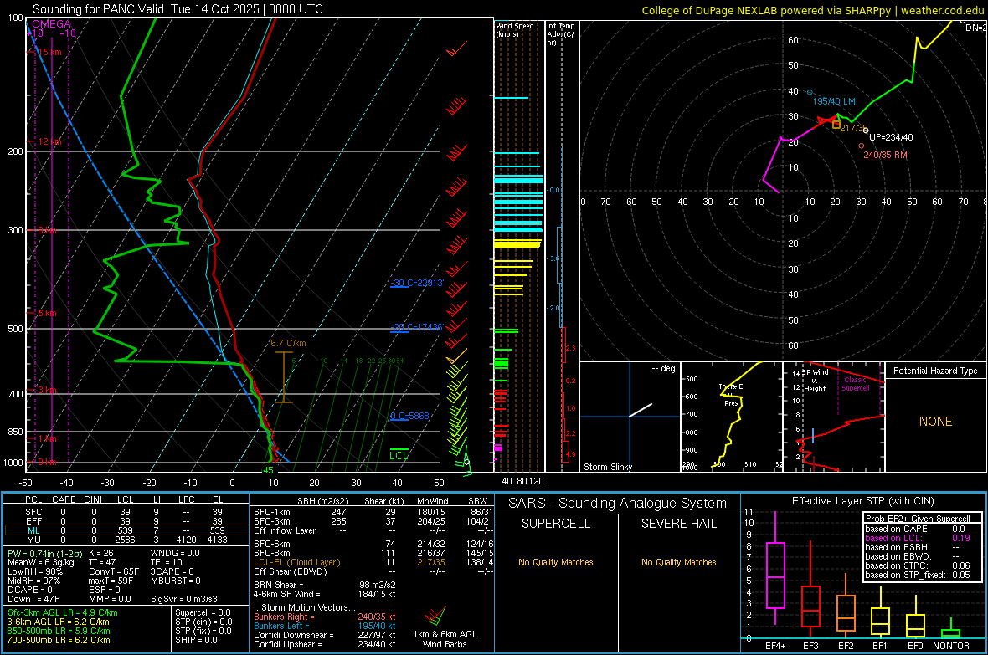The width and height of the screenshot is (988, 655).
Task: Click the 6.7 C/km lapse rate bracket
Action: 284,376
